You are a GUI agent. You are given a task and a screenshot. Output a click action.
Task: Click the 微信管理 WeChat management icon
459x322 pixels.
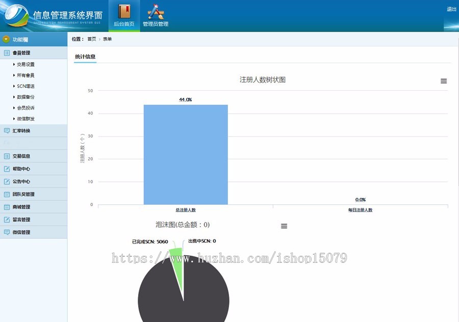[8, 232]
